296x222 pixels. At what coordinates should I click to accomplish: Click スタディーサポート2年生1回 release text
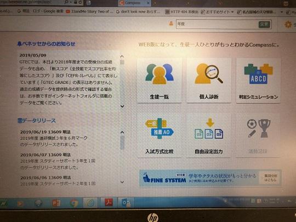click(58, 184)
